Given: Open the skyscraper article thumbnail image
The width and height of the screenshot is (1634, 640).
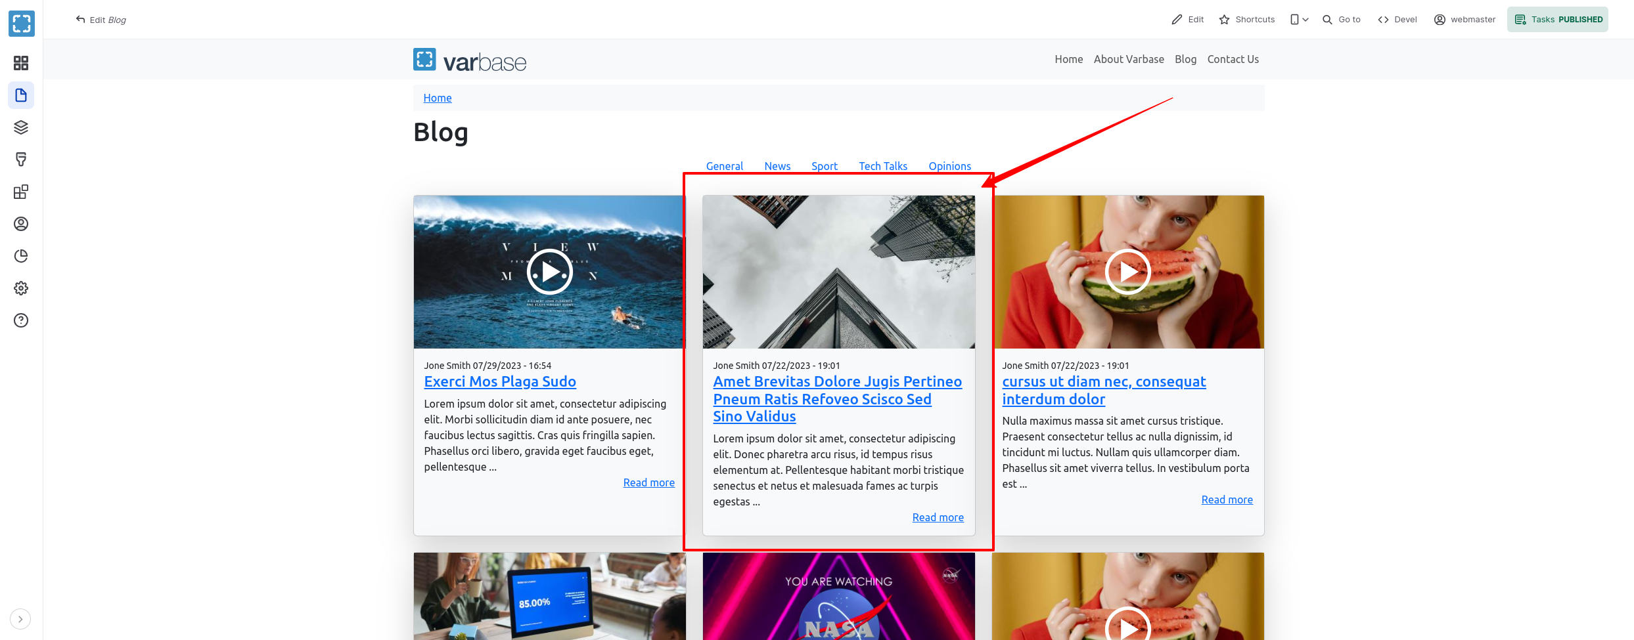Looking at the screenshot, I should tap(838, 272).
